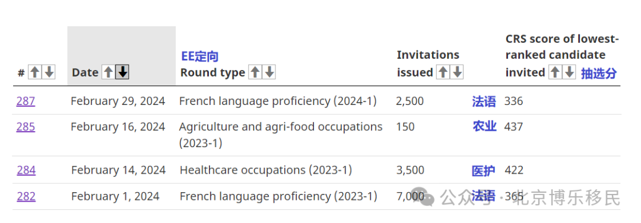
Task: Click the Round type column header text
Action: [212, 73]
